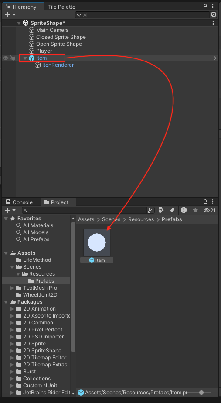This screenshot has width=221, height=403.
Task: Collapse the Scenes folder
Action: [x=12, y=267]
